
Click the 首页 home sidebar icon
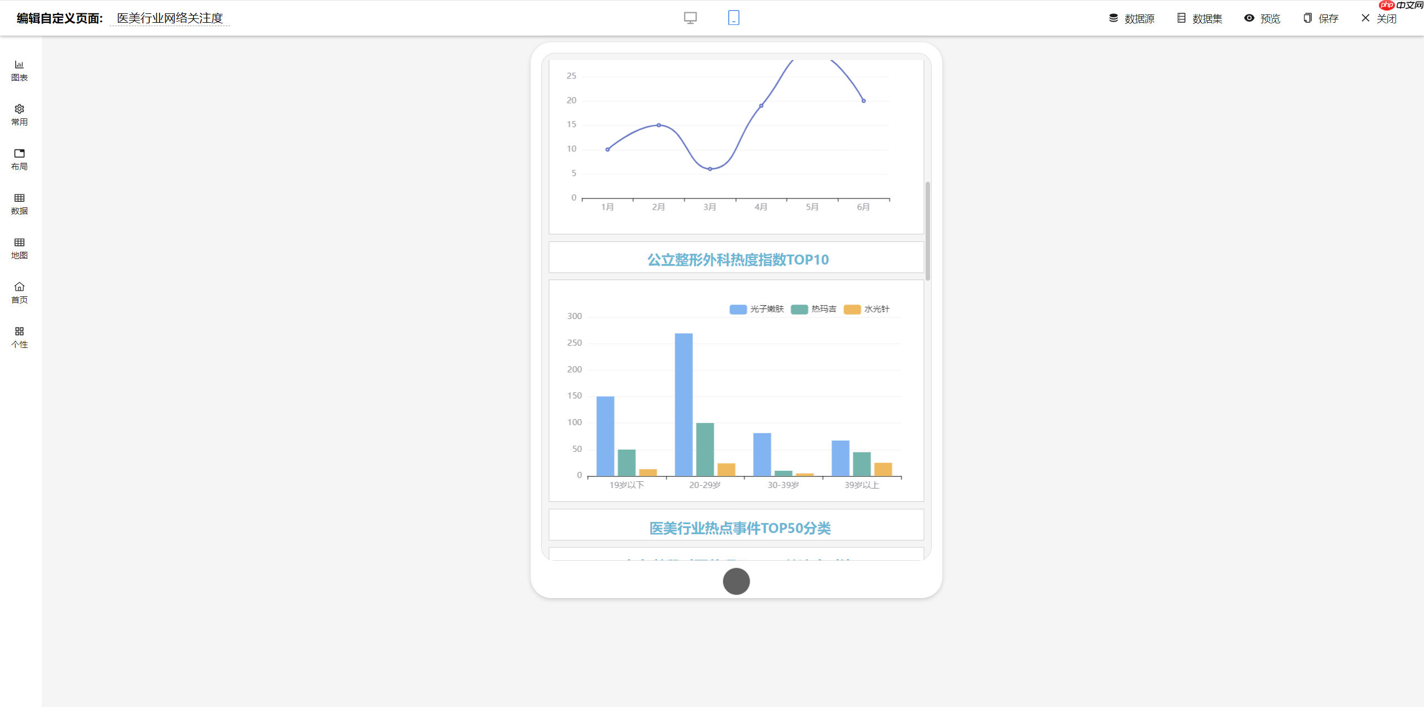(x=19, y=293)
